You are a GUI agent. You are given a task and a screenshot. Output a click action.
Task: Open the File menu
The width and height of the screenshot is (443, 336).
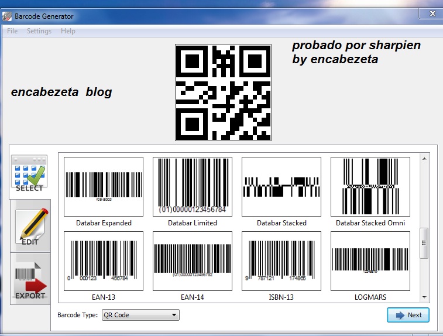[x=12, y=31]
